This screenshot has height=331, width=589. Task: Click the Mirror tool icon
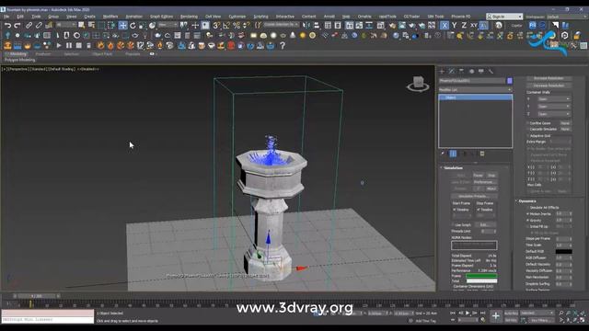306,26
